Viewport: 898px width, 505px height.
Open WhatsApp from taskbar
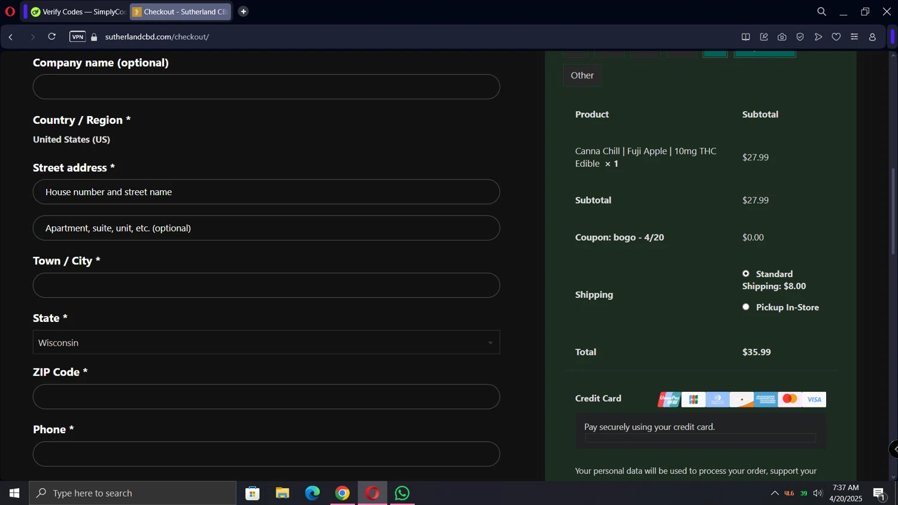(x=402, y=493)
